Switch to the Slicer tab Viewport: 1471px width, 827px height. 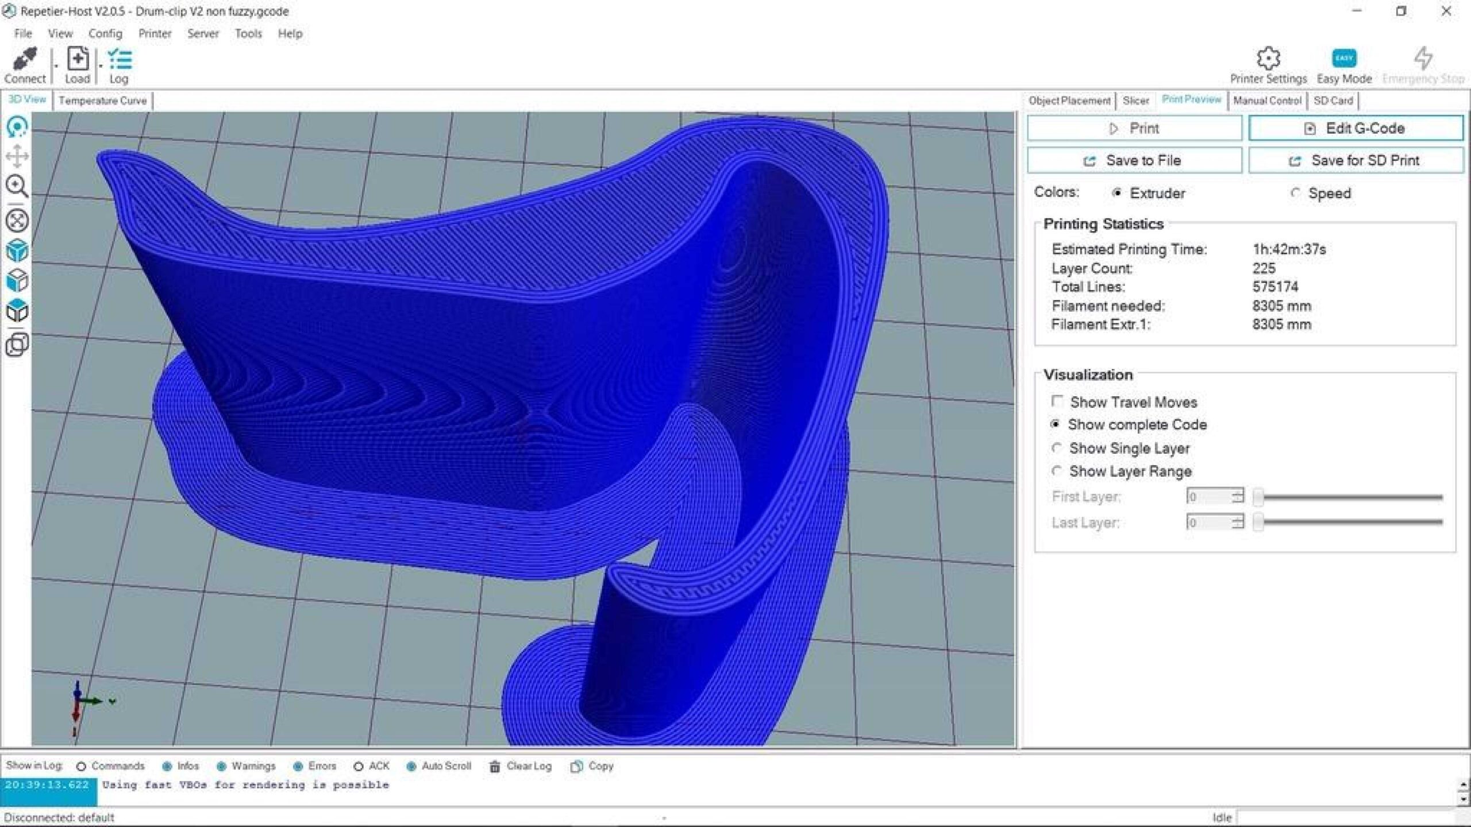(x=1135, y=101)
